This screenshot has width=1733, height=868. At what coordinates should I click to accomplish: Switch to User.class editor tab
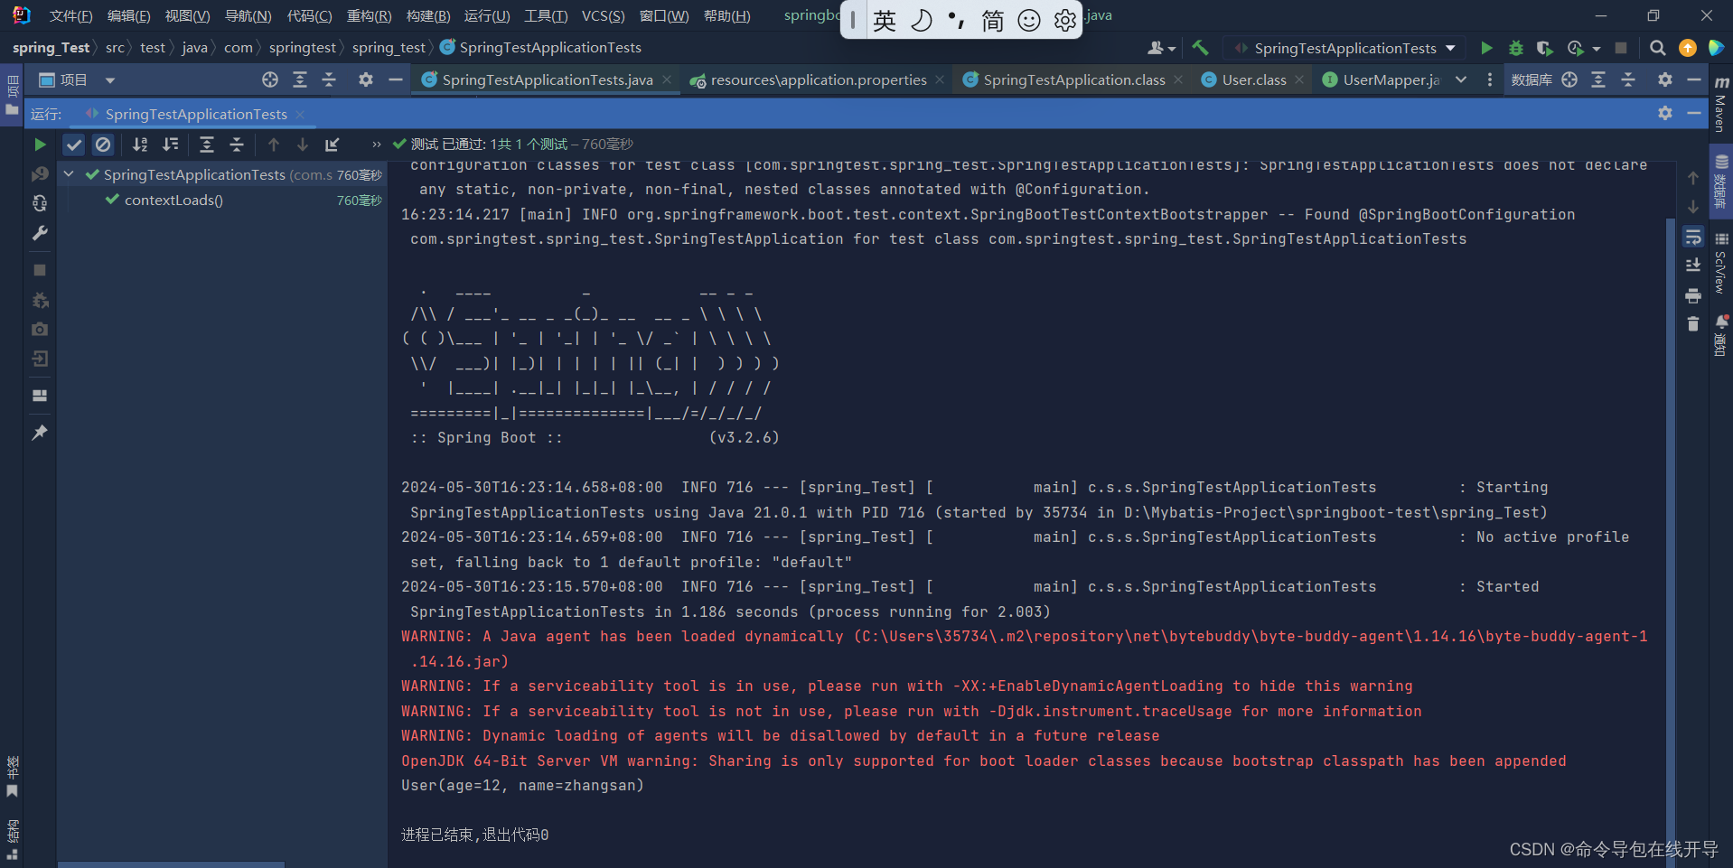click(1253, 79)
